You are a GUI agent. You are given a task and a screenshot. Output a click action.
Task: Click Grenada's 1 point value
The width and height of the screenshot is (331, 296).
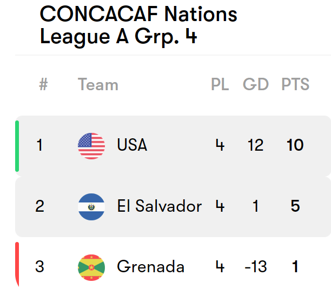click(x=295, y=267)
